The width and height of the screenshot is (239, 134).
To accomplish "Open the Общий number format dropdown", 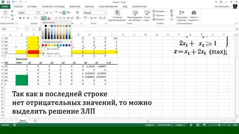I will coord(105,13).
